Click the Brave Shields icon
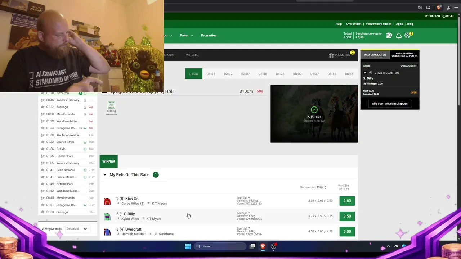The image size is (461, 259). [x=439, y=7]
